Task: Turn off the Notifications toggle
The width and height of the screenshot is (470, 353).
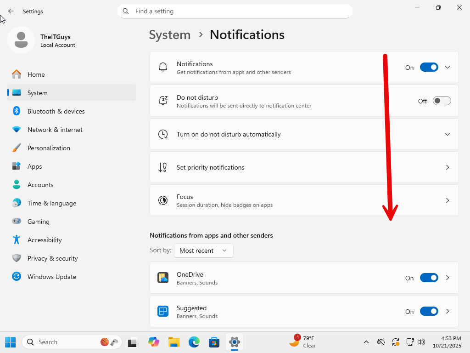Action: point(429,68)
